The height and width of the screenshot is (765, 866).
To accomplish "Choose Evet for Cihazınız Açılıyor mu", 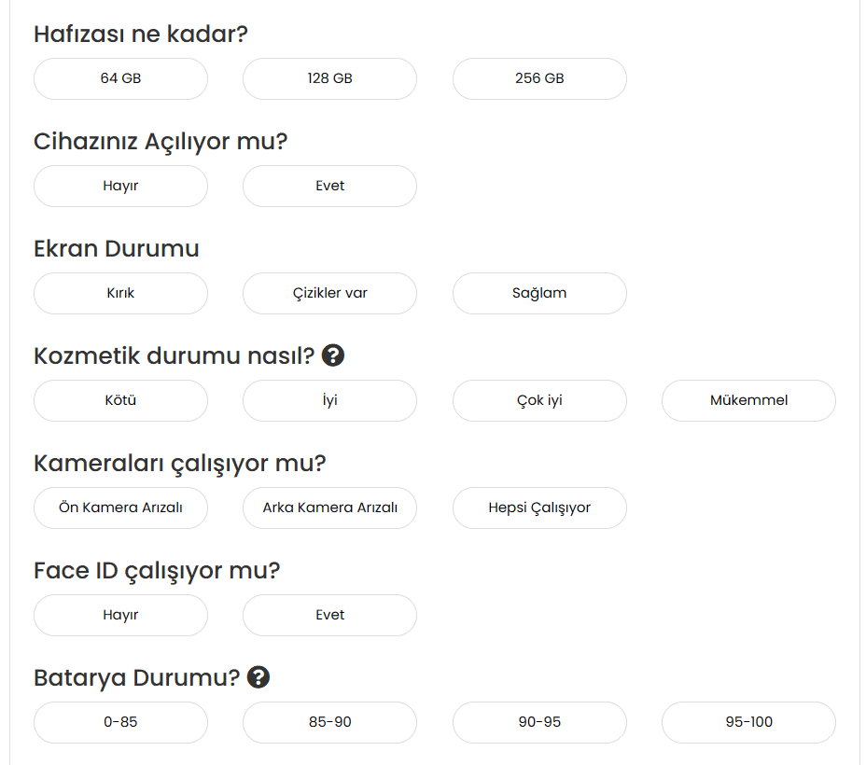I will tap(329, 186).
